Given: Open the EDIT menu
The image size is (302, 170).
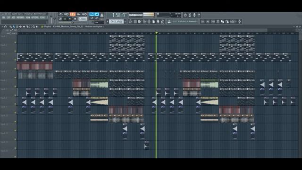Looking at the screenshot, I should pyautogui.click(x=8, y=17).
